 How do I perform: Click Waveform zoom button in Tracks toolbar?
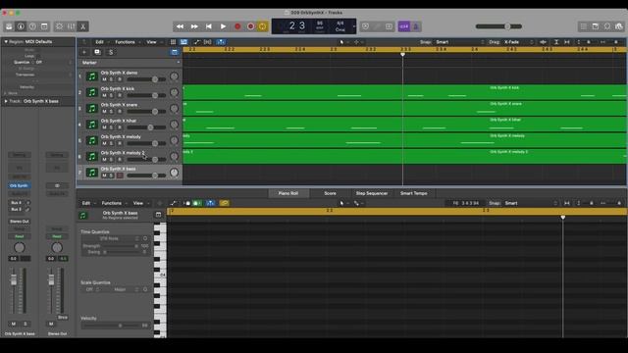click(543, 42)
